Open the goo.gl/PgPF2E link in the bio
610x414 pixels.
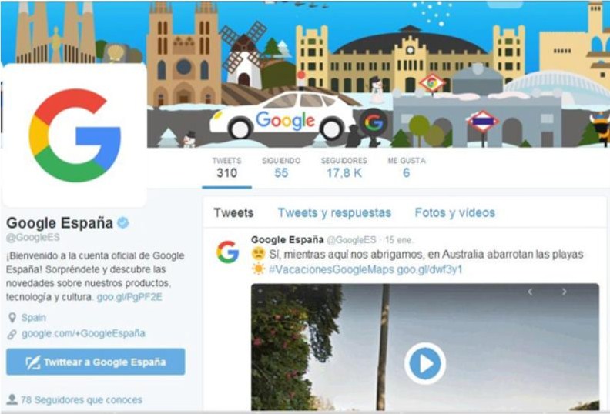[x=129, y=297]
